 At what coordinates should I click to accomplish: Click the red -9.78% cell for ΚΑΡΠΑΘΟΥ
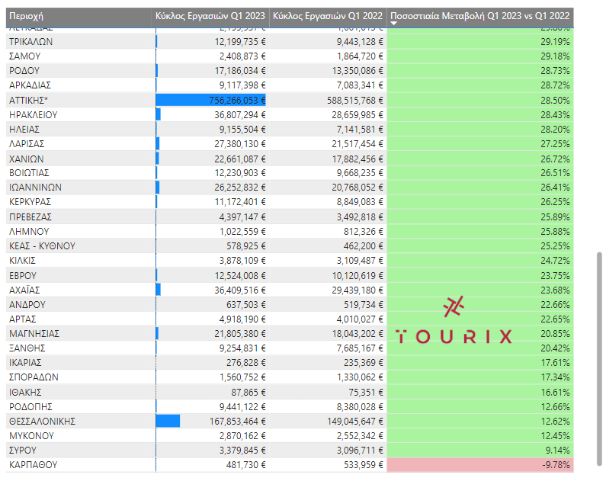click(480, 464)
